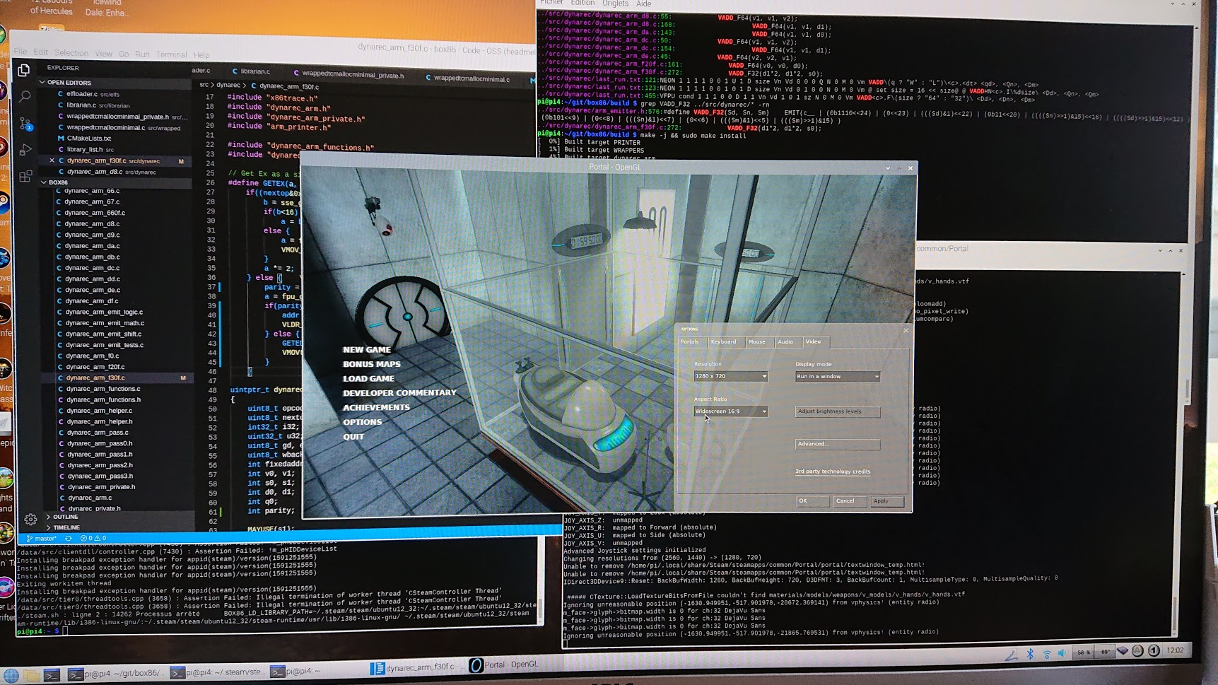Image resolution: width=1218 pixels, height=685 pixels.
Task: Open the Manage gear icon
Action: tap(30, 520)
